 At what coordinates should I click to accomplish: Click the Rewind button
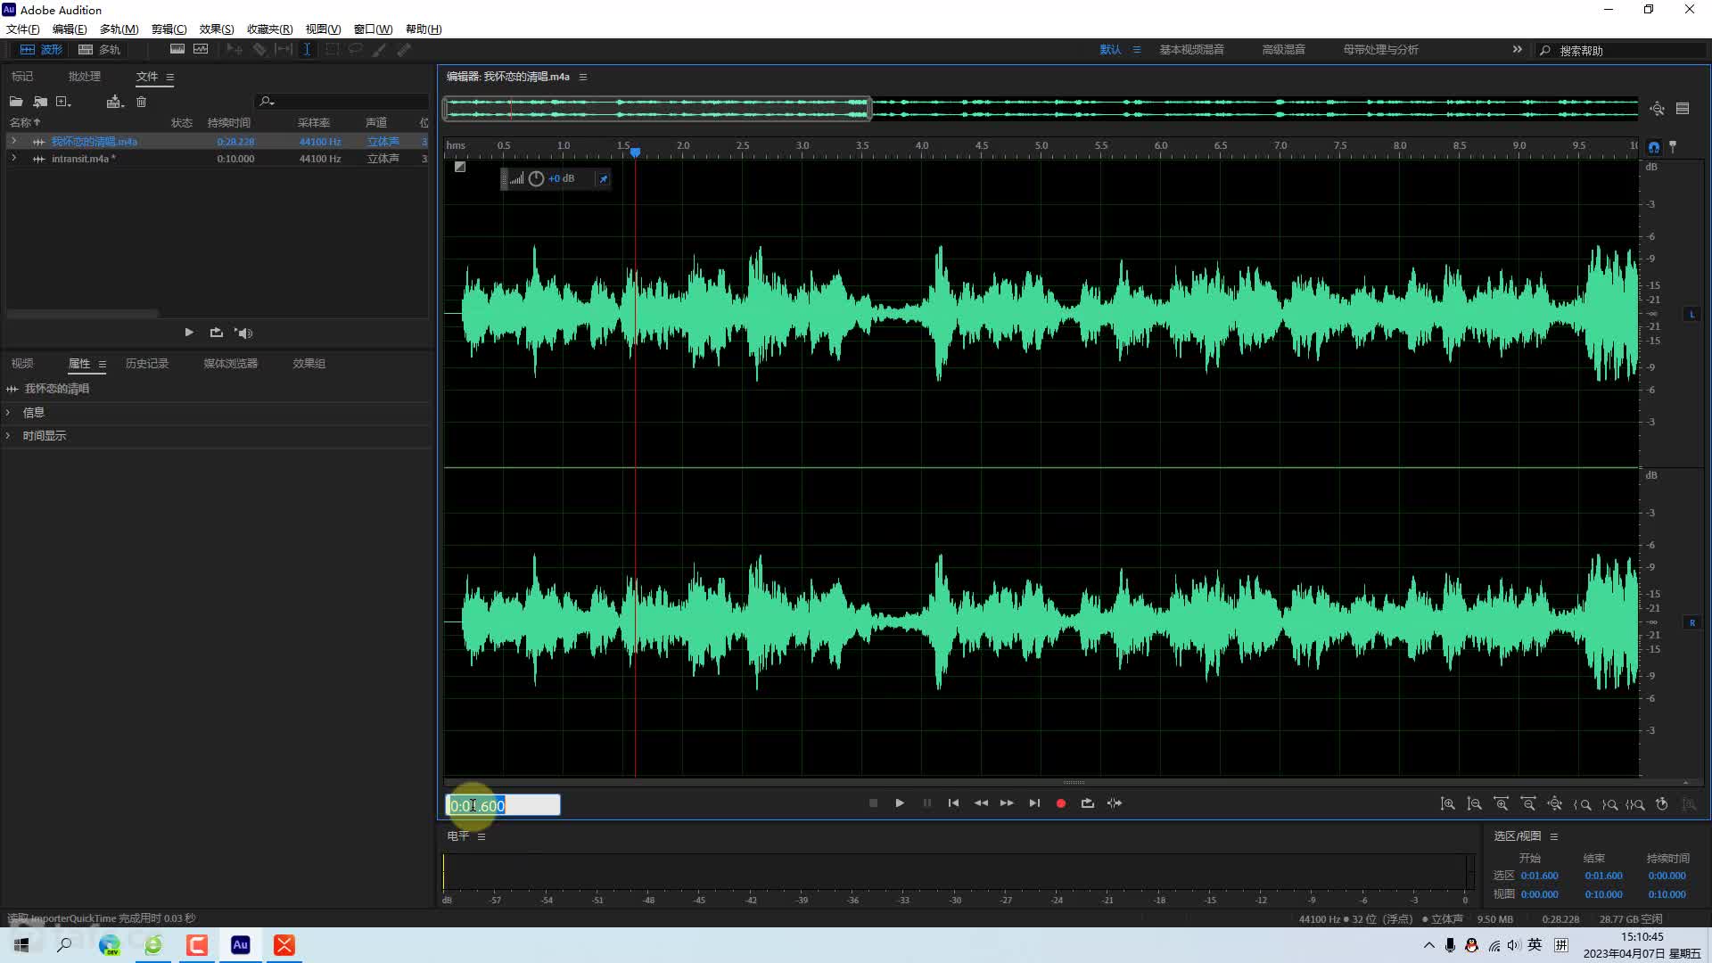point(981,803)
